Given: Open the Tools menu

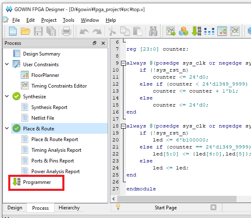Looking at the screenshot, I should (69, 20).
